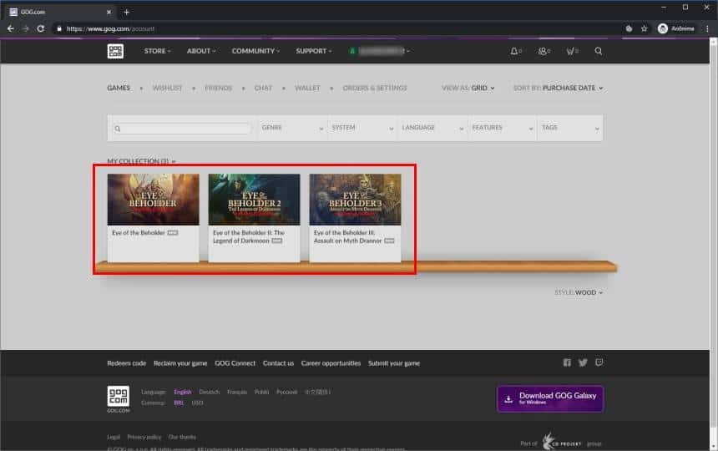This screenshot has width=718, height=451.
Task: Switch the language to Polski
Action: [x=261, y=392]
